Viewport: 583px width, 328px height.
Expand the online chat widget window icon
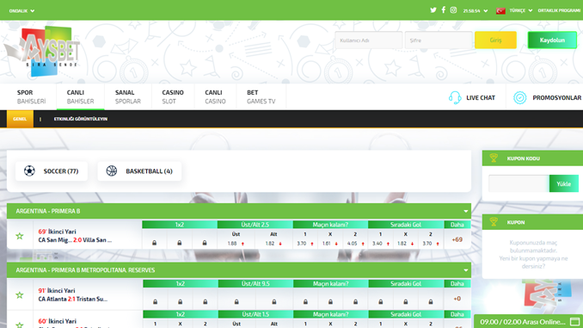click(574, 322)
